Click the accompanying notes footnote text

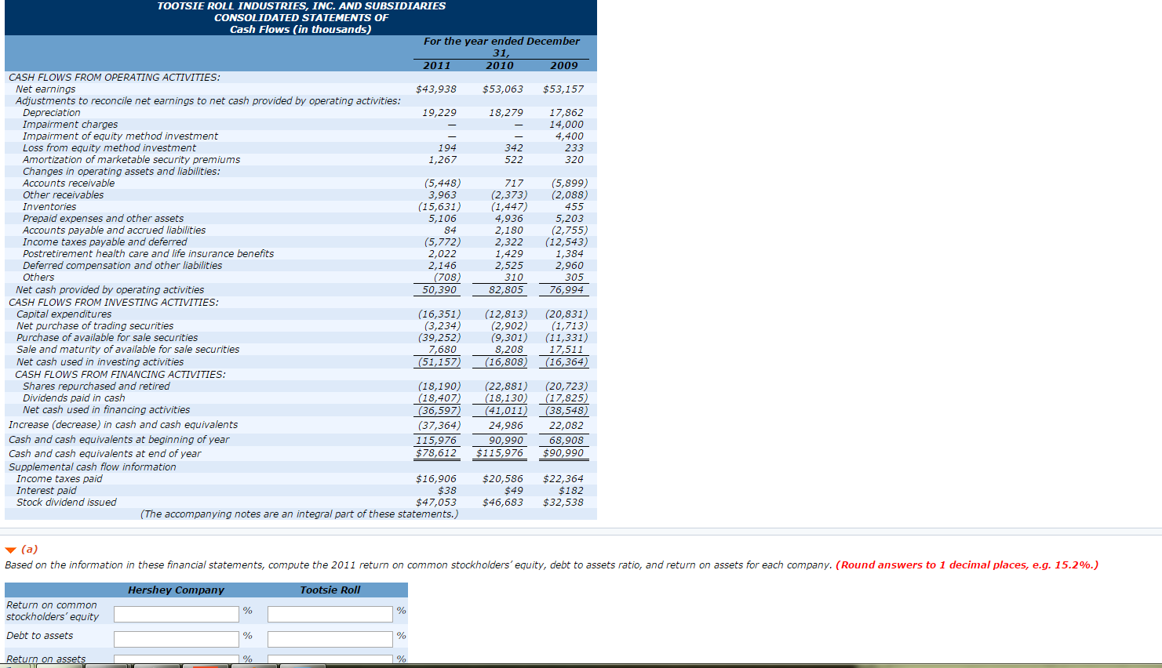point(299,514)
